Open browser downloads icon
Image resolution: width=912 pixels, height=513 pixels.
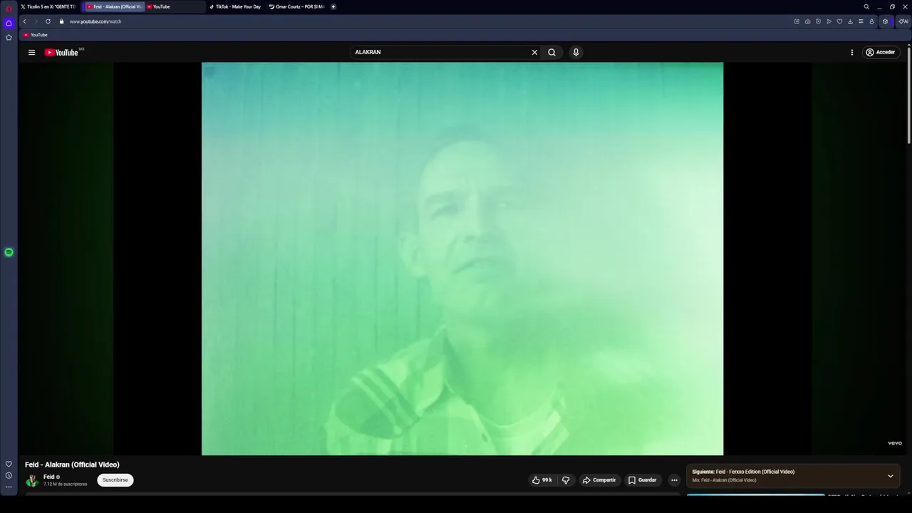coord(850,21)
